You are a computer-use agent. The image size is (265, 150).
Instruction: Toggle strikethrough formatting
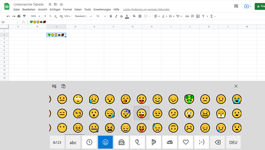(121, 16)
